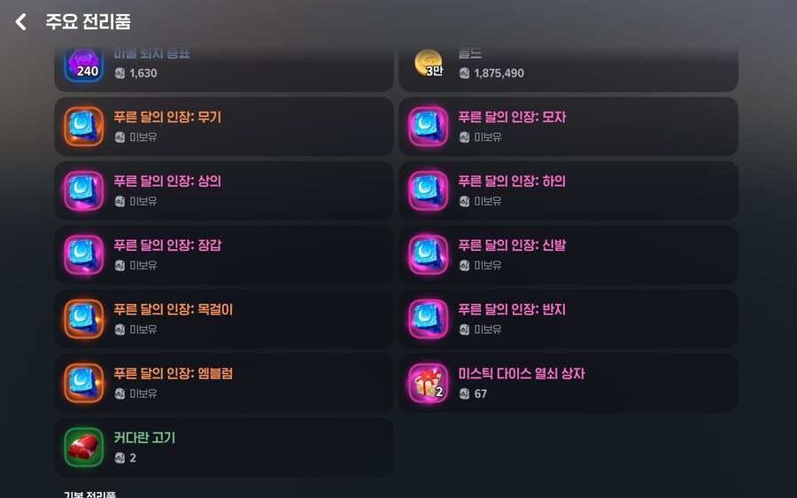This screenshot has height=498, width=797.
Task: Click the 푸른 달의 인장: 신발 icon
Action: tap(429, 255)
